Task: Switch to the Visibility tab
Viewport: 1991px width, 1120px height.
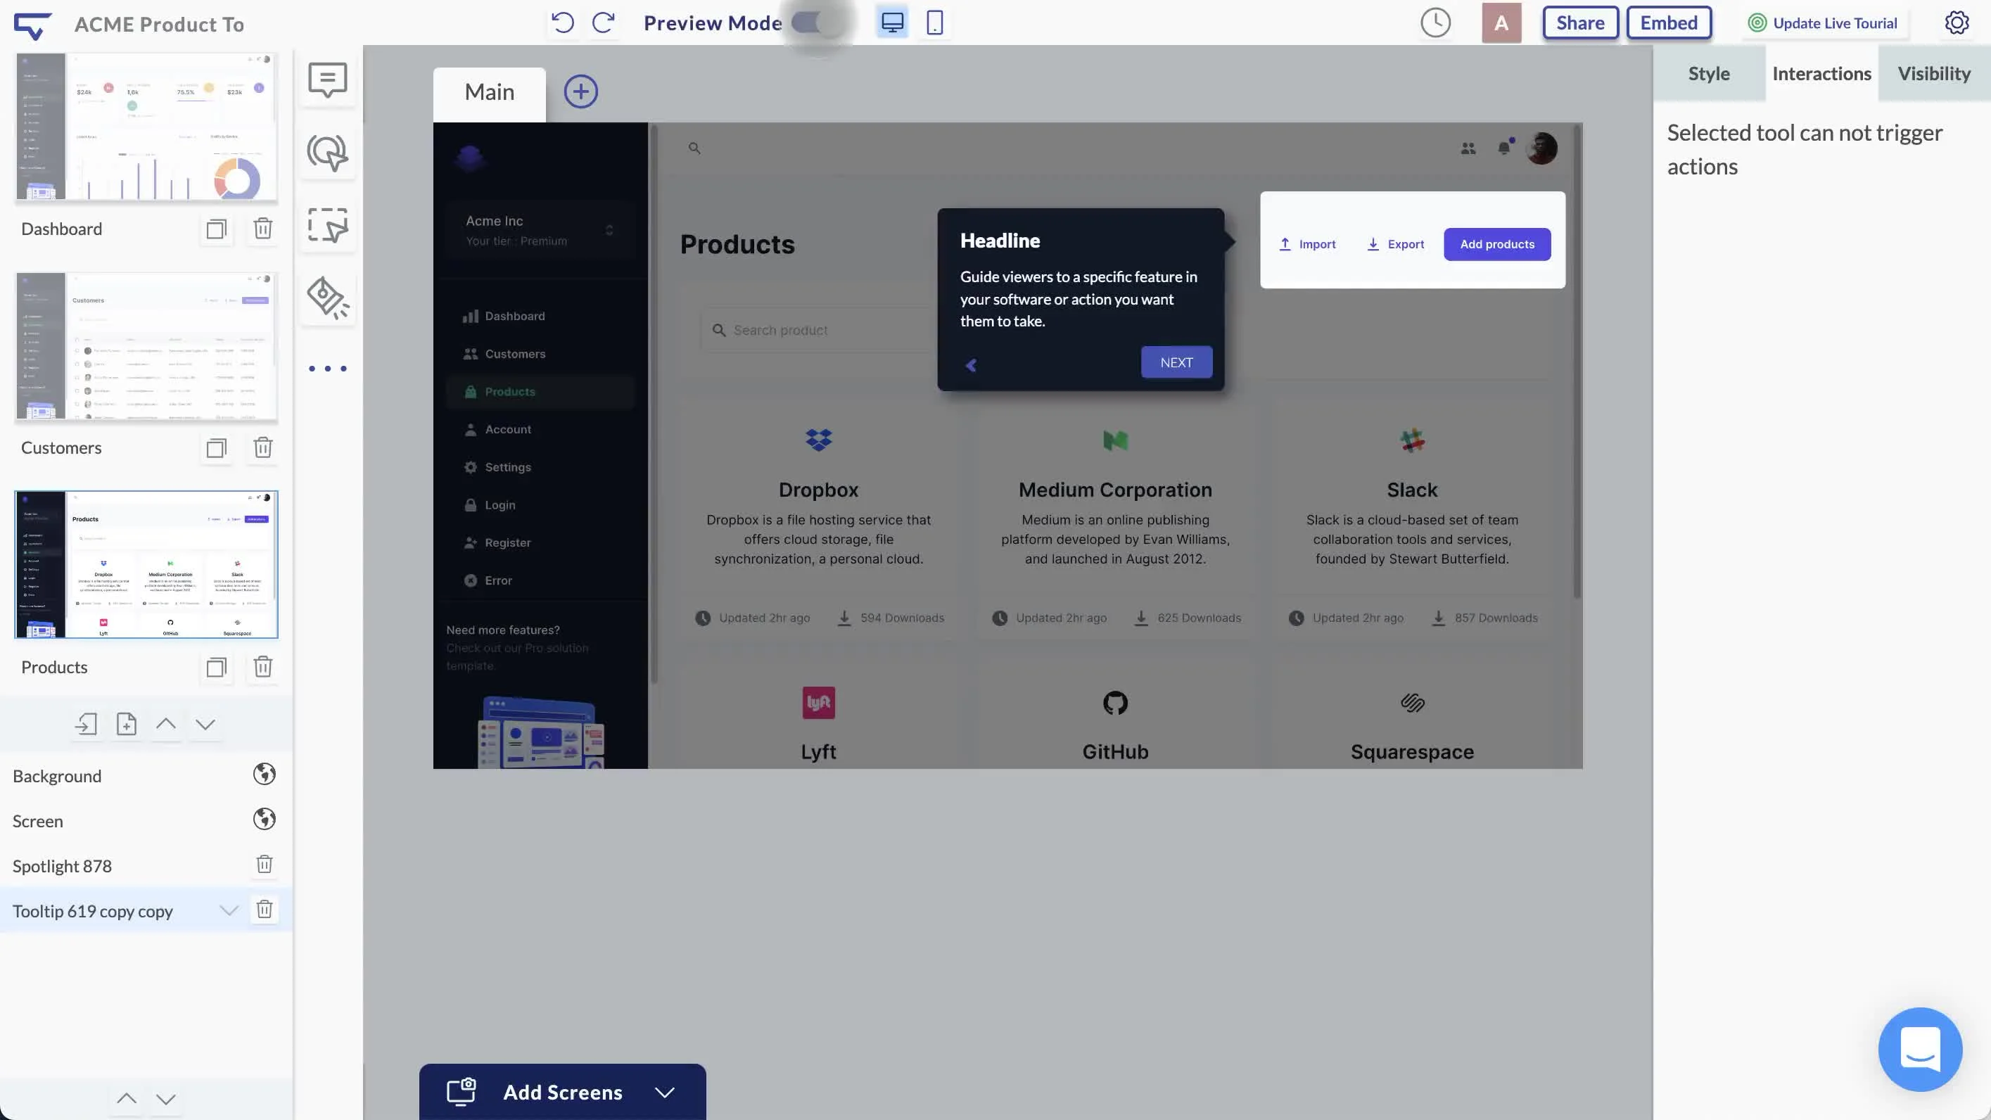Action: tap(1935, 73)
